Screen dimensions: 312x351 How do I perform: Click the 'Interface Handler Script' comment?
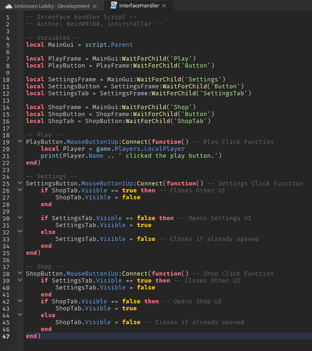[81, 17]
